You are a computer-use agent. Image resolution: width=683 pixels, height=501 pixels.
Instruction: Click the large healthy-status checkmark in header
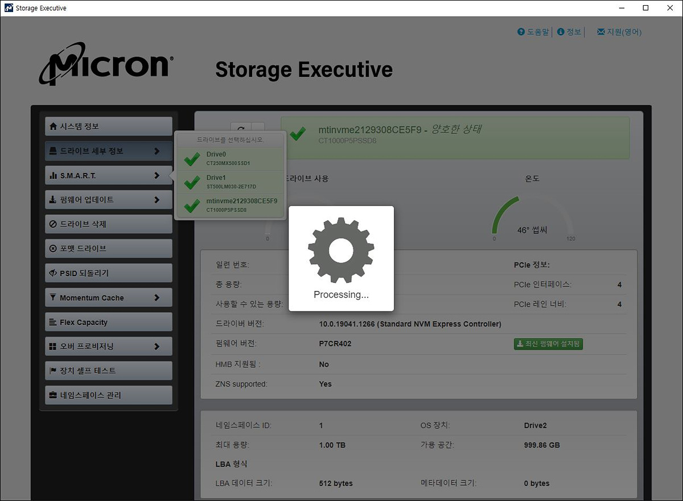297,134
